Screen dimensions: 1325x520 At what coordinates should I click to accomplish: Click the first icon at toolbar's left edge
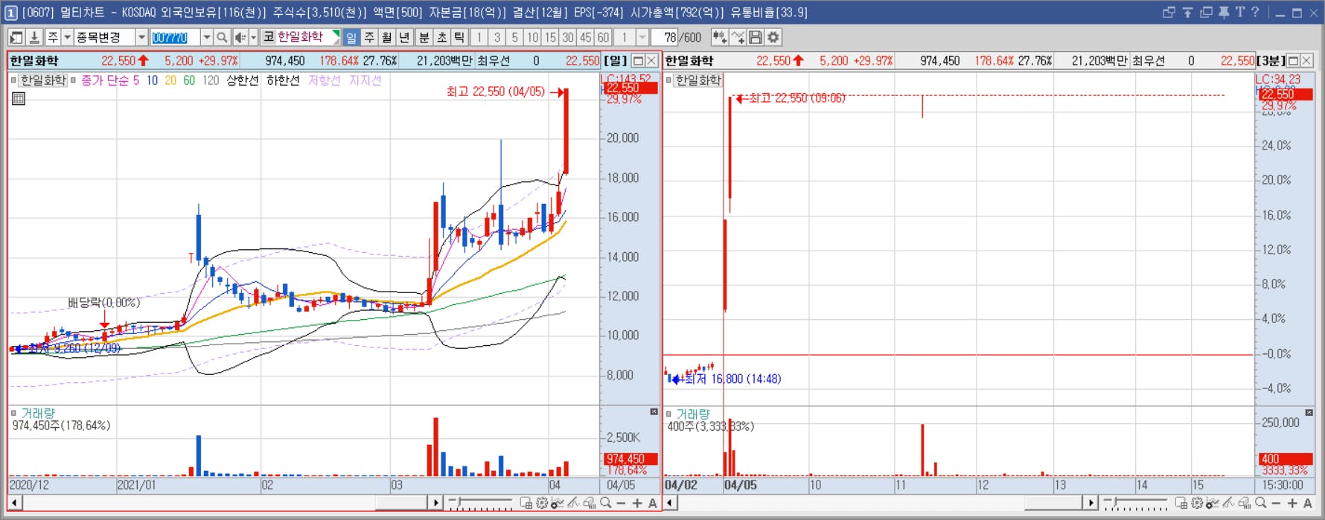pyautogui.click(x=16, y=37)
